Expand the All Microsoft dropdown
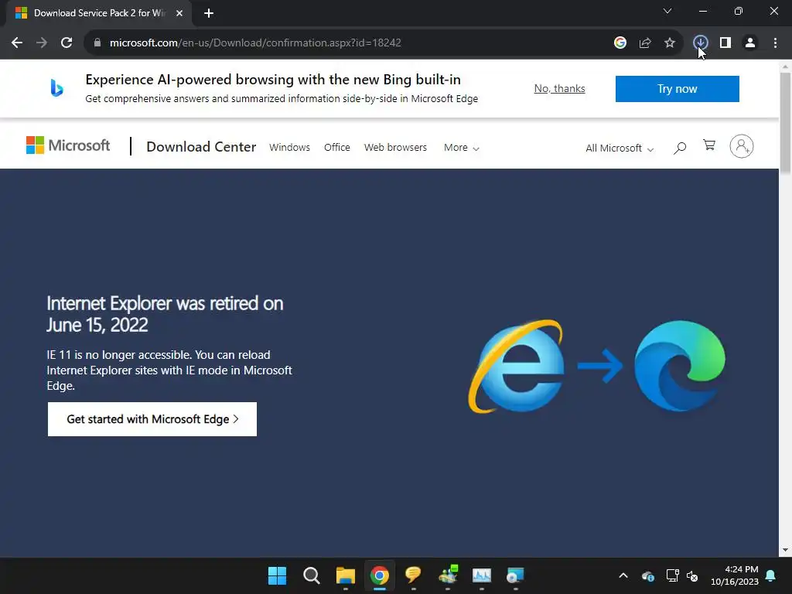The height and width of the screenshot is (594, 792). click(x=620, y=148)
